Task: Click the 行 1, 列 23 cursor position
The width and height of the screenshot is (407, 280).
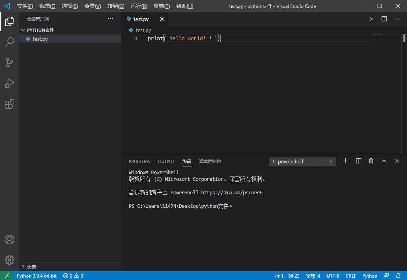Action: click(x=287, y=276)
